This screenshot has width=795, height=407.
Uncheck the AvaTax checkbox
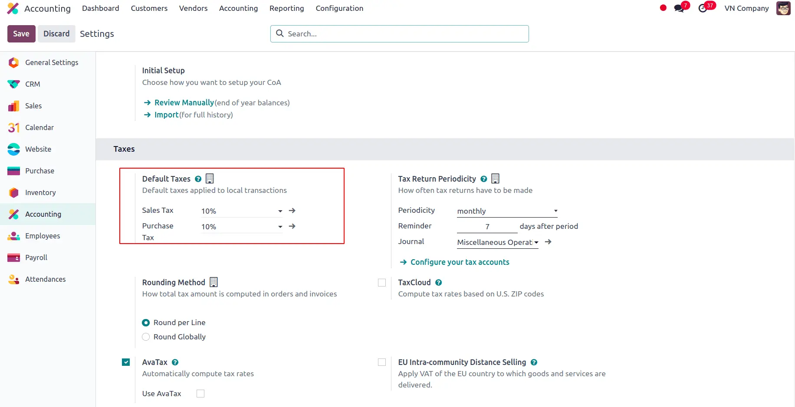126,362
